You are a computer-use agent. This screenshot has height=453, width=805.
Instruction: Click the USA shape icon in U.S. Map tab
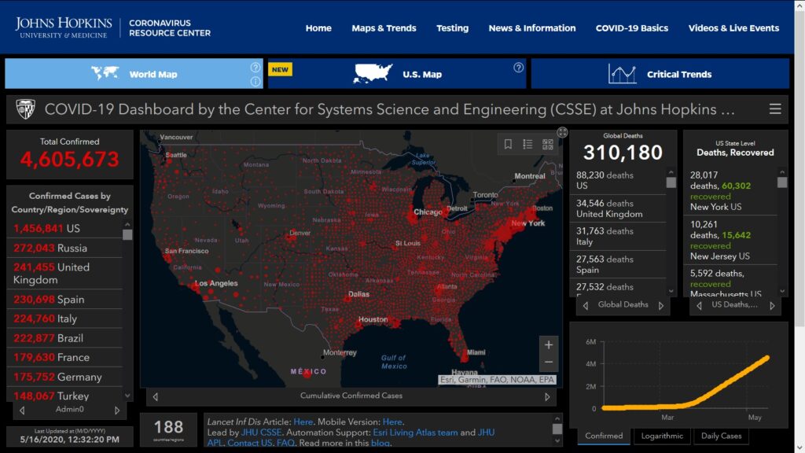pos(373,73)
